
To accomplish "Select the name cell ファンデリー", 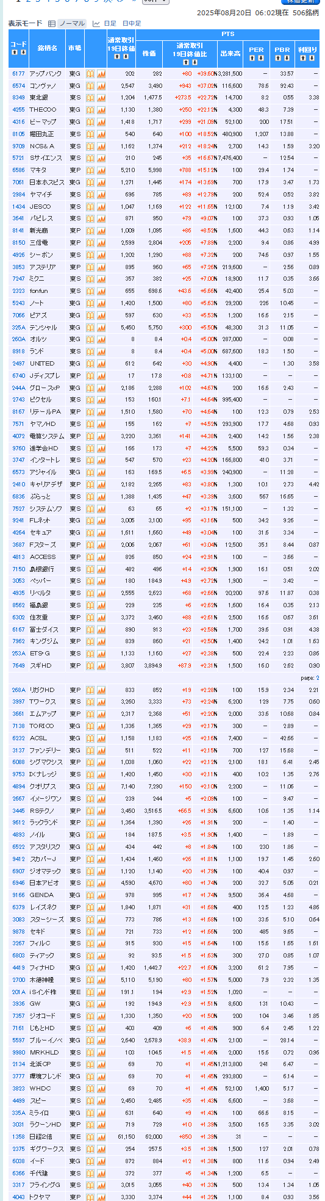I will point(46,751).
